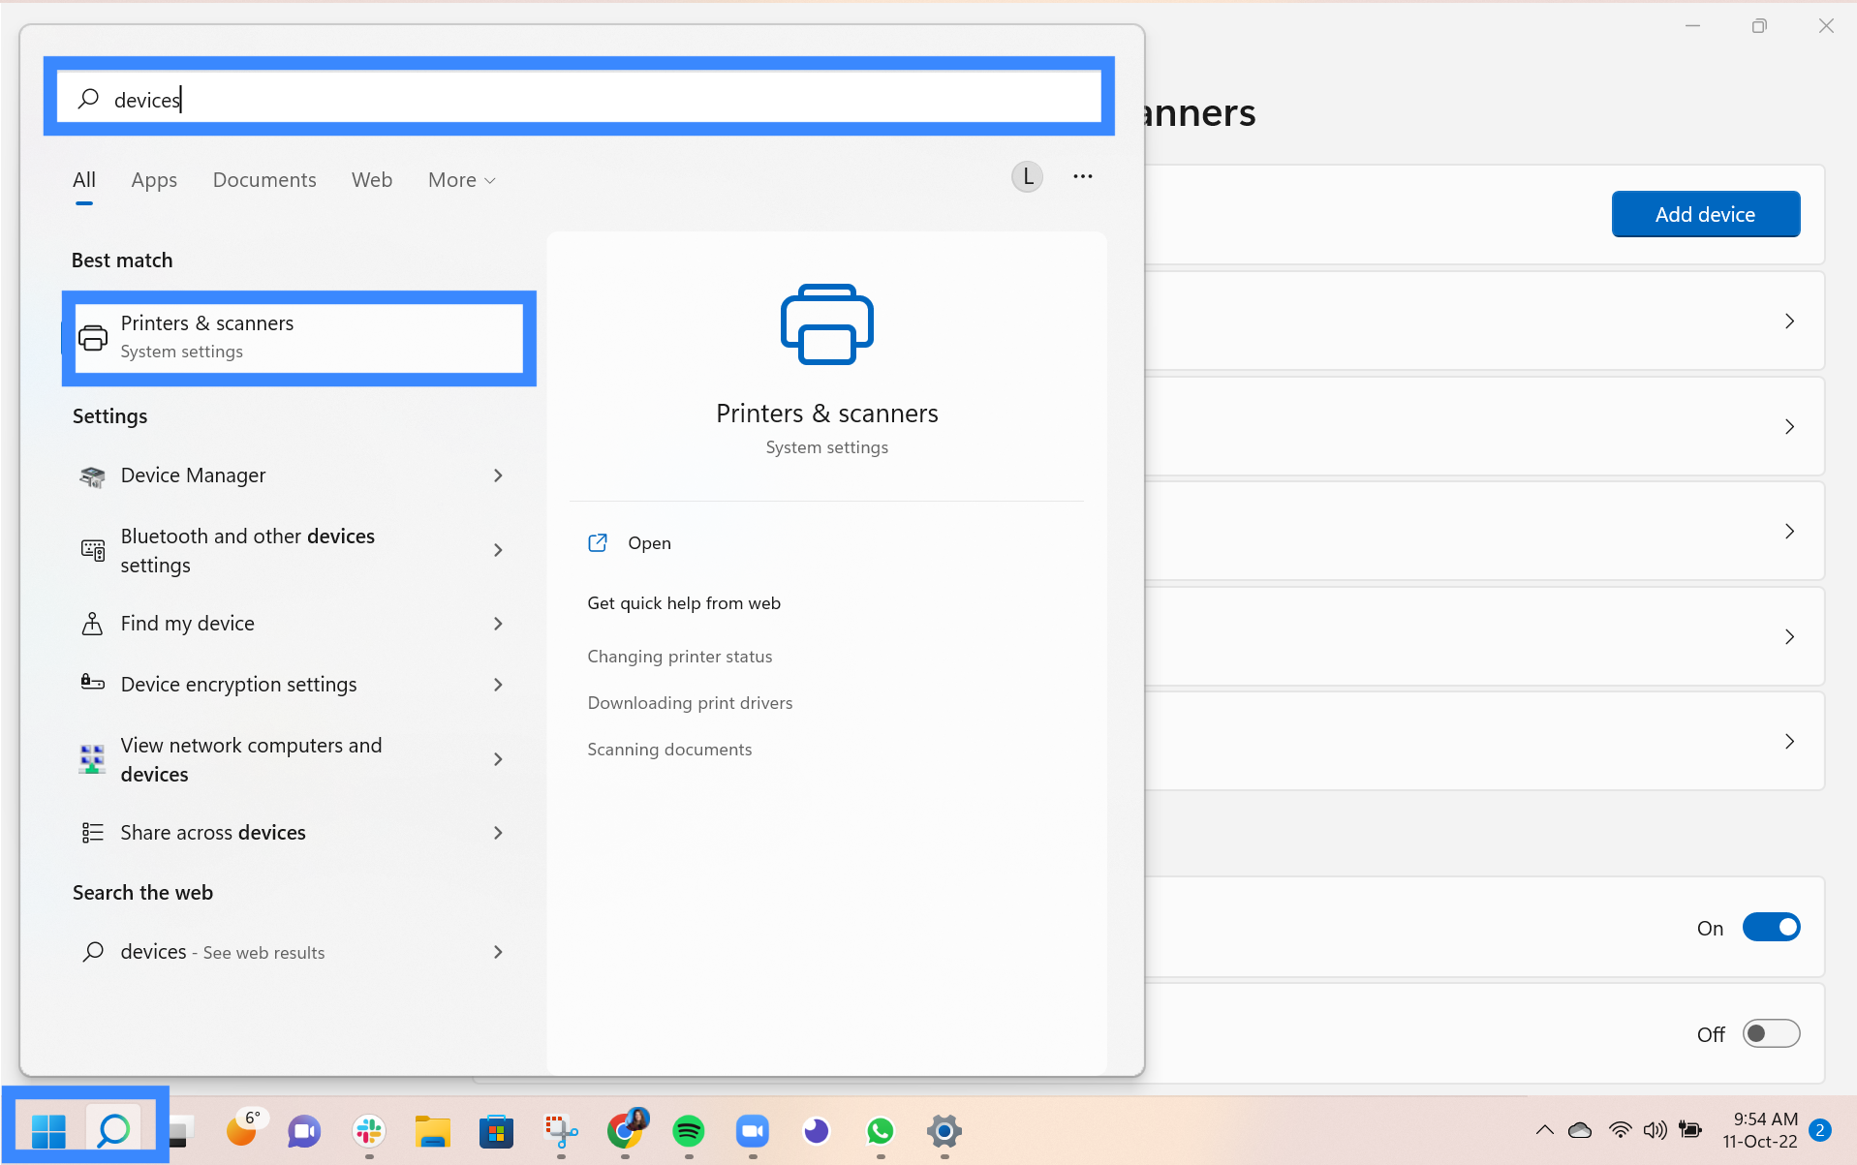Expand devices web results arrow
This screenshot has height=1165, width=1857.
point(498,952)
